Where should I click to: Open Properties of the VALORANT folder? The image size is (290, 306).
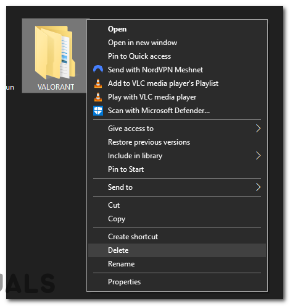177,282
